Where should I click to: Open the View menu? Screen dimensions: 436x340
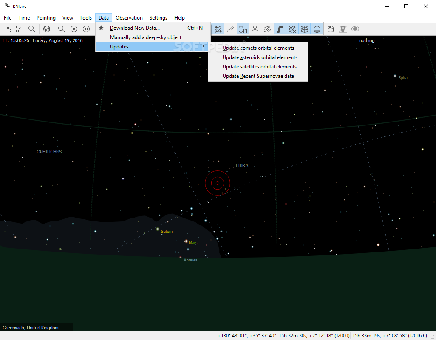pos(68,18)
